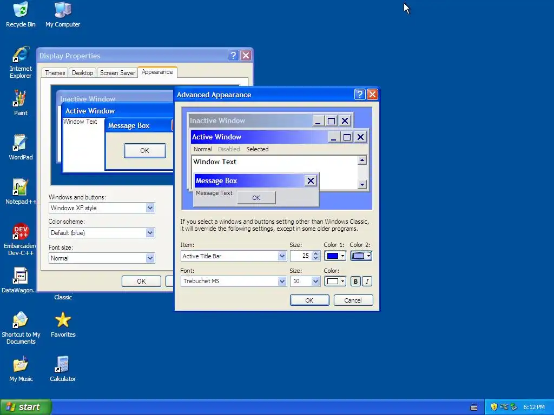
Task: Open the Recycle Bin desktop icon
Action: (21, 15)
